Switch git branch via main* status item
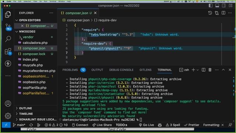 (19, 125)
